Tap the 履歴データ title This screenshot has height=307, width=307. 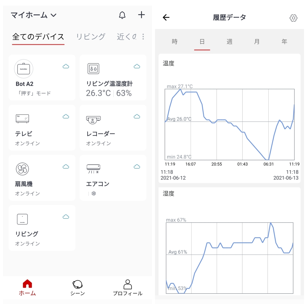tap(229, 17)
